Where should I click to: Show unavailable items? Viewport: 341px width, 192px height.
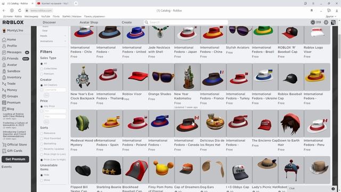[x=42, y=180]
